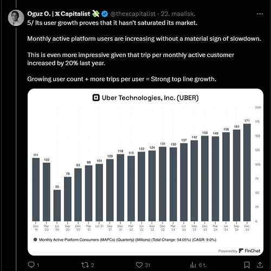Repost using the retweet arrows icon
This screenshot has width=271, height=271.
pos(85,265)
